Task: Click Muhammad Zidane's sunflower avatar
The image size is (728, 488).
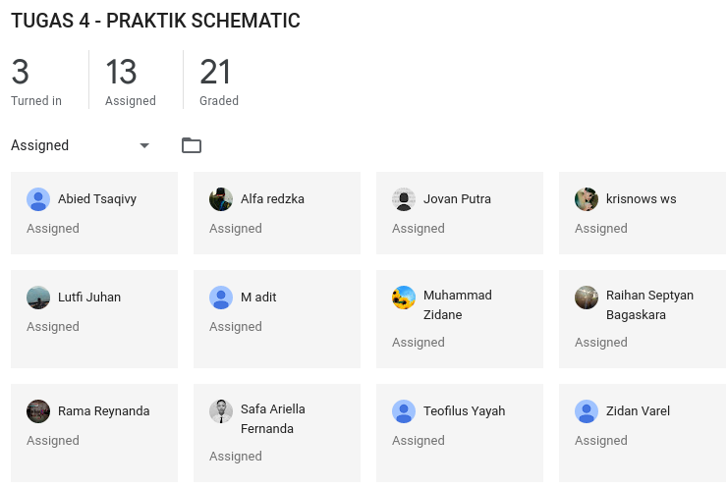Action: [x=404, y=298]
